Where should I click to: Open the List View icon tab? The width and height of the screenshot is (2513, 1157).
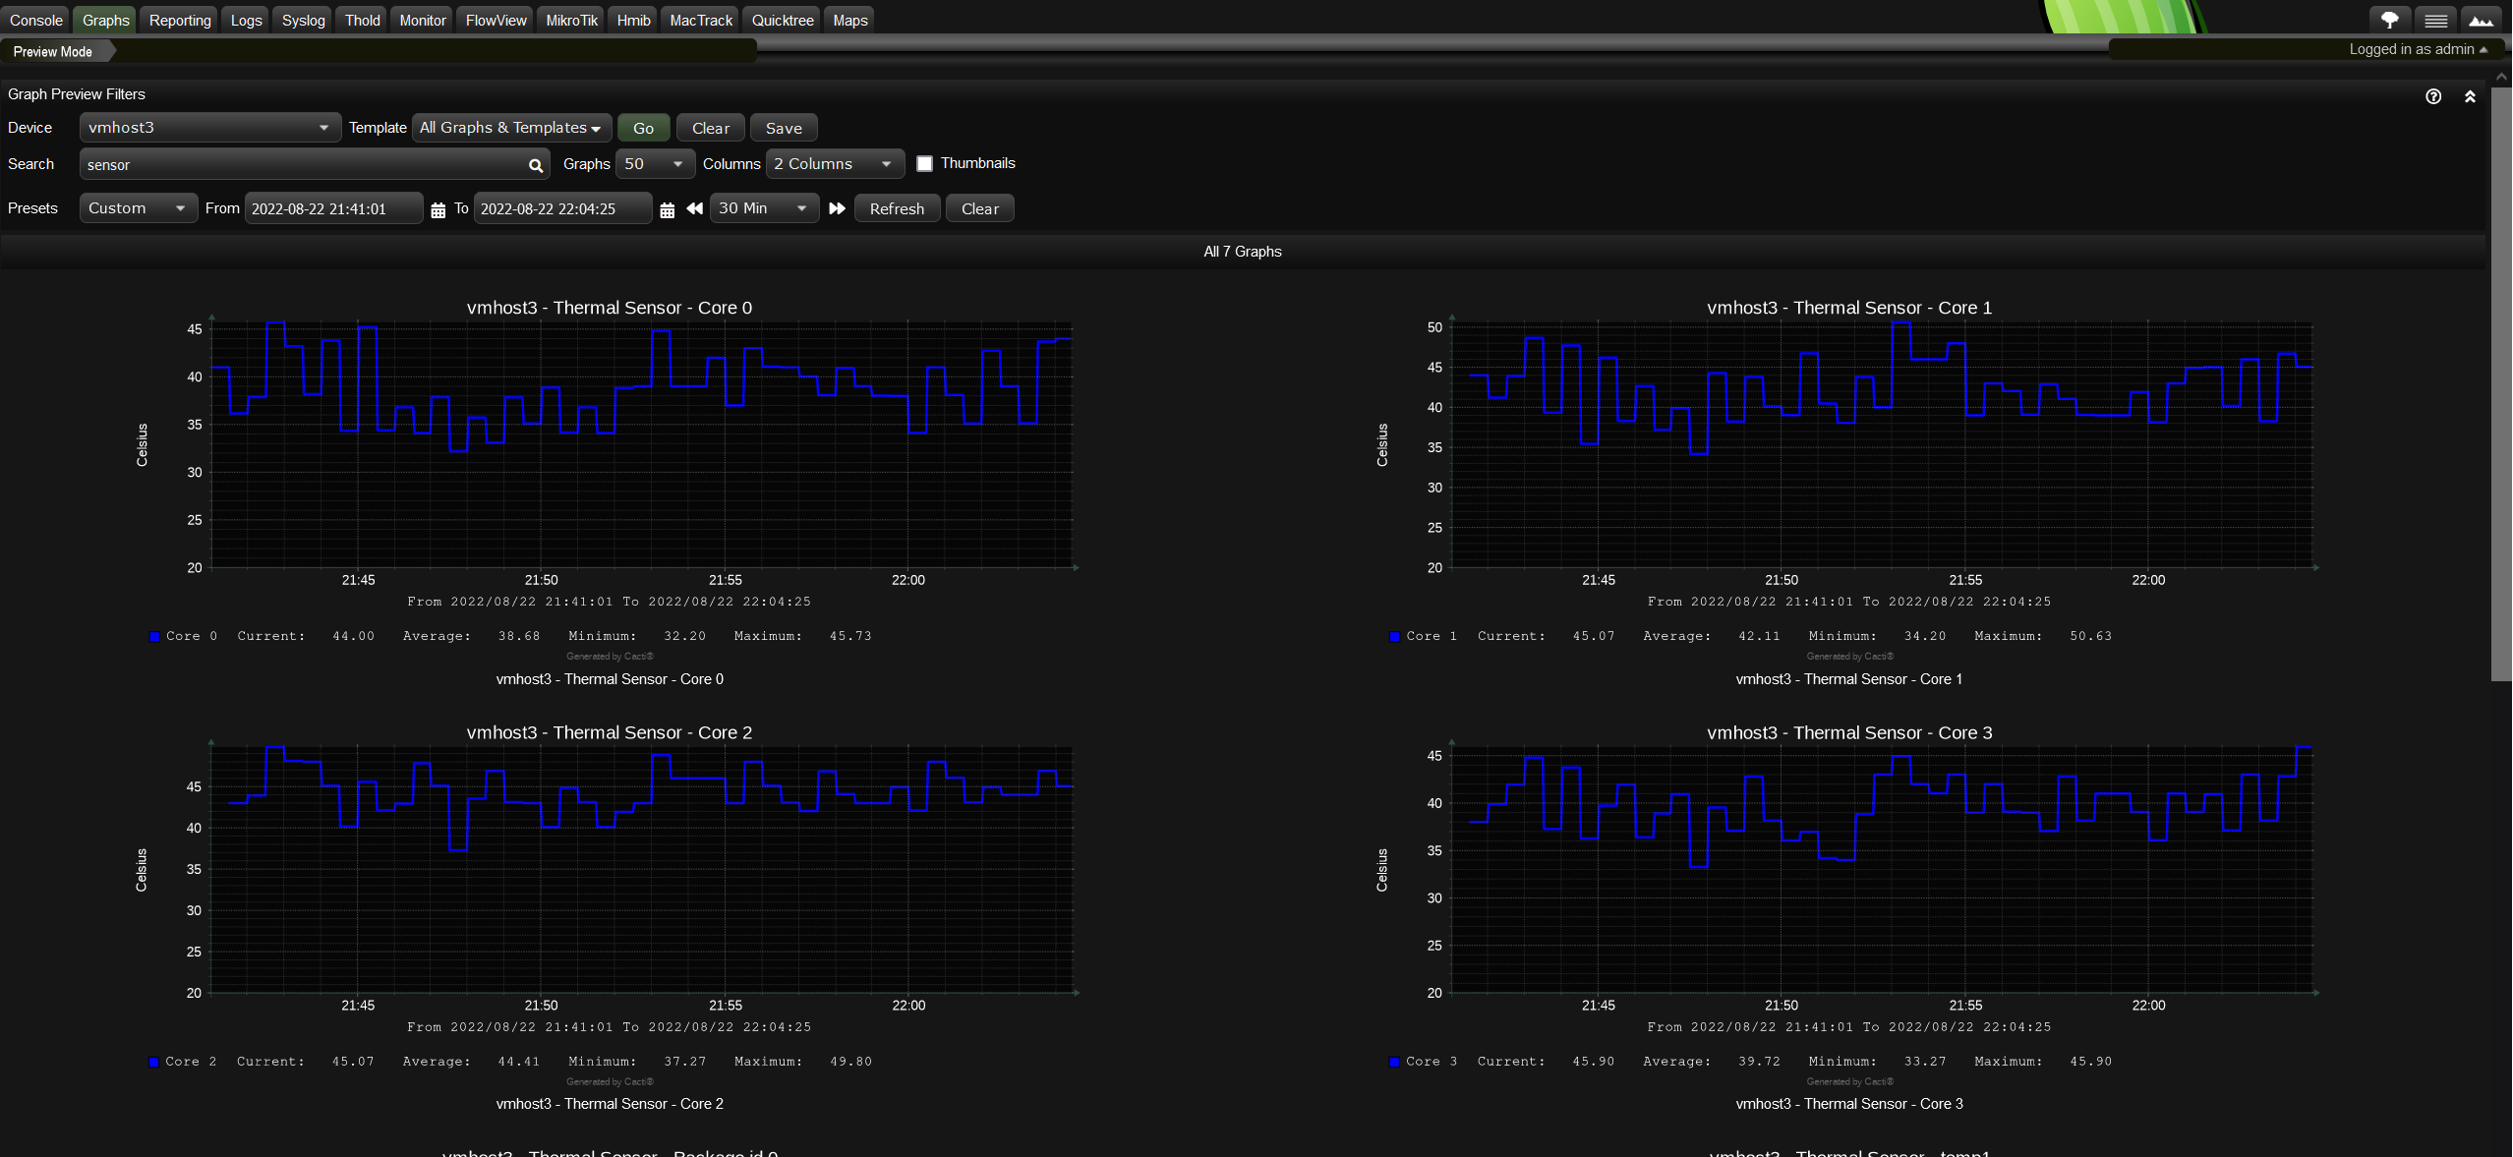[2435, 20]
